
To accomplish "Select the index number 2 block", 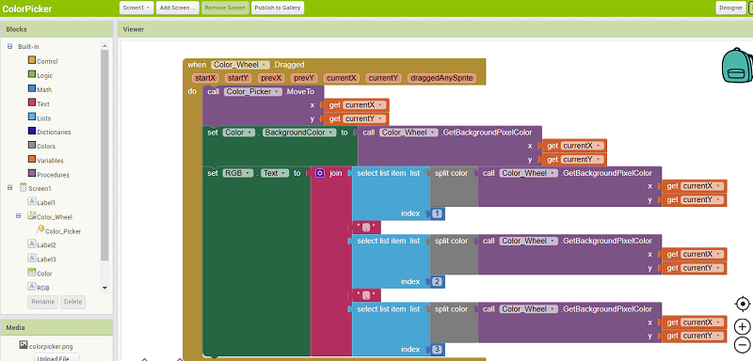I will (438, 281).
